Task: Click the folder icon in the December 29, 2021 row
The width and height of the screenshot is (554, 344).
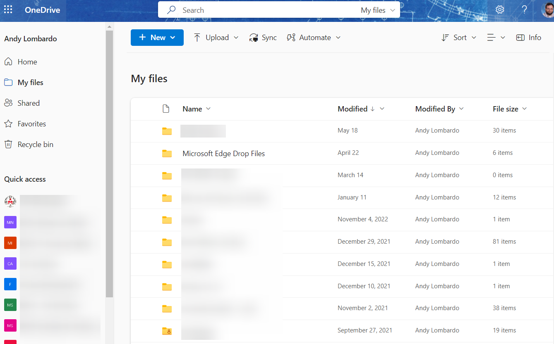Action: [x=167, y=242]
